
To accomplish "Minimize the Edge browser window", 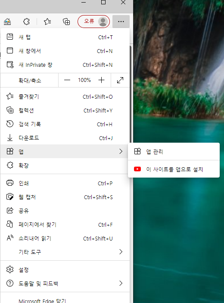I will coord(84,2).
